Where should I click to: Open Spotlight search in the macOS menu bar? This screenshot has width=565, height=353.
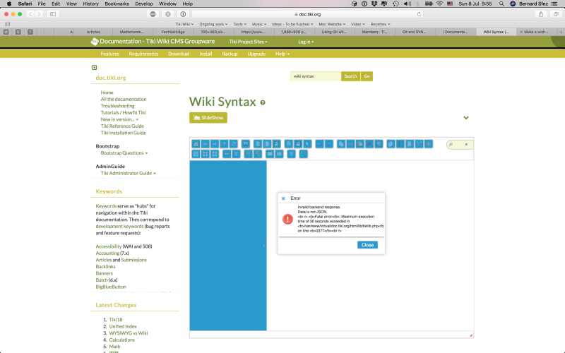pos(501,4)
